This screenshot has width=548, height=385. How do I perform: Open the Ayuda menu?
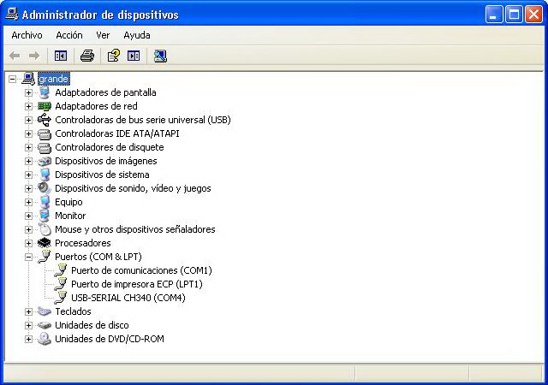[136, 35]
